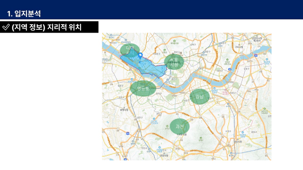Click the 안양시청 map label

point(164,155)
